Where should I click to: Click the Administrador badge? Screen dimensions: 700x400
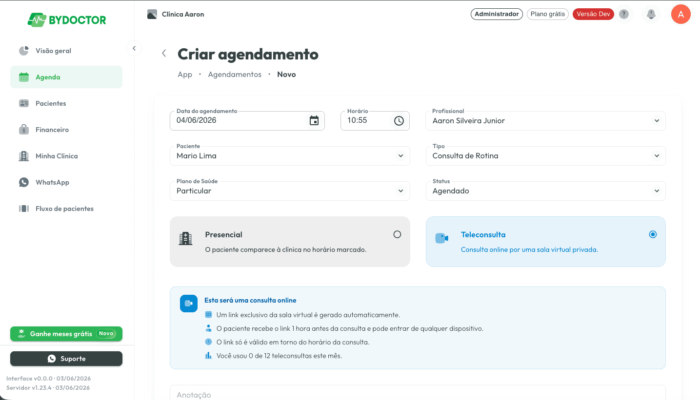497,14
